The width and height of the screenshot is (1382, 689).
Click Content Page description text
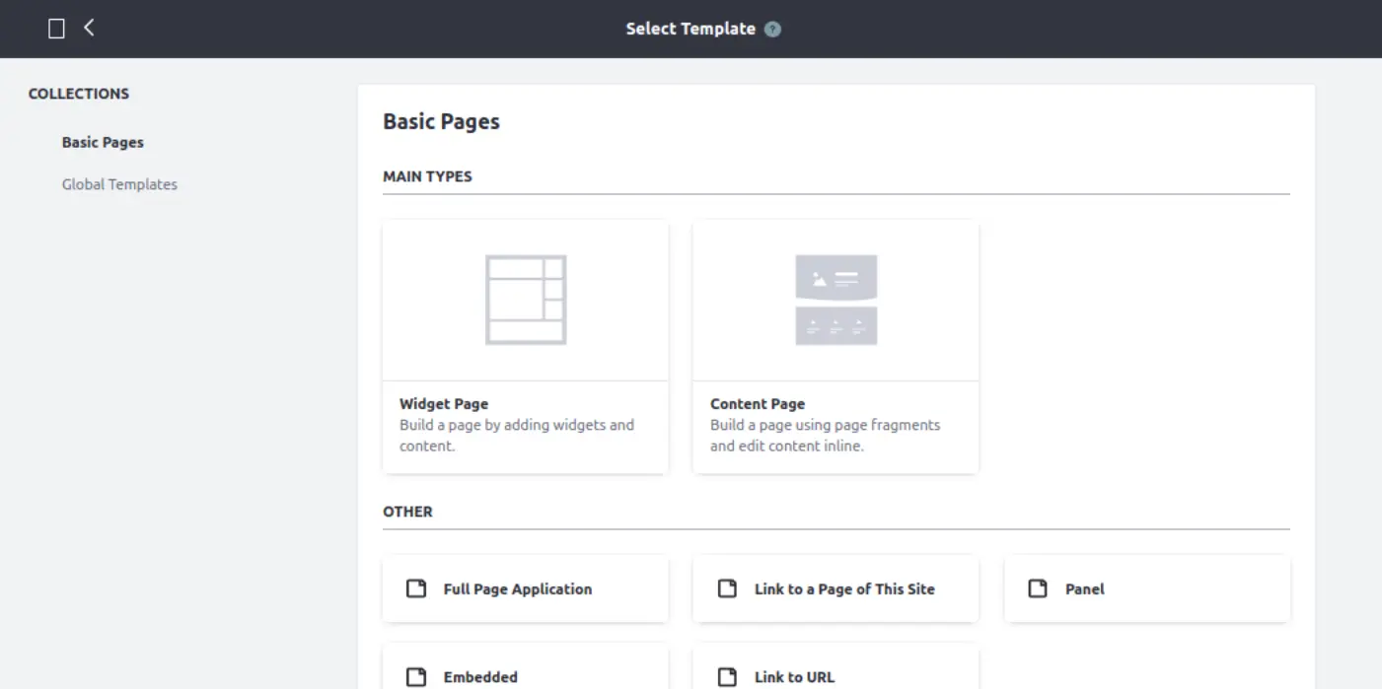(826, 436)
